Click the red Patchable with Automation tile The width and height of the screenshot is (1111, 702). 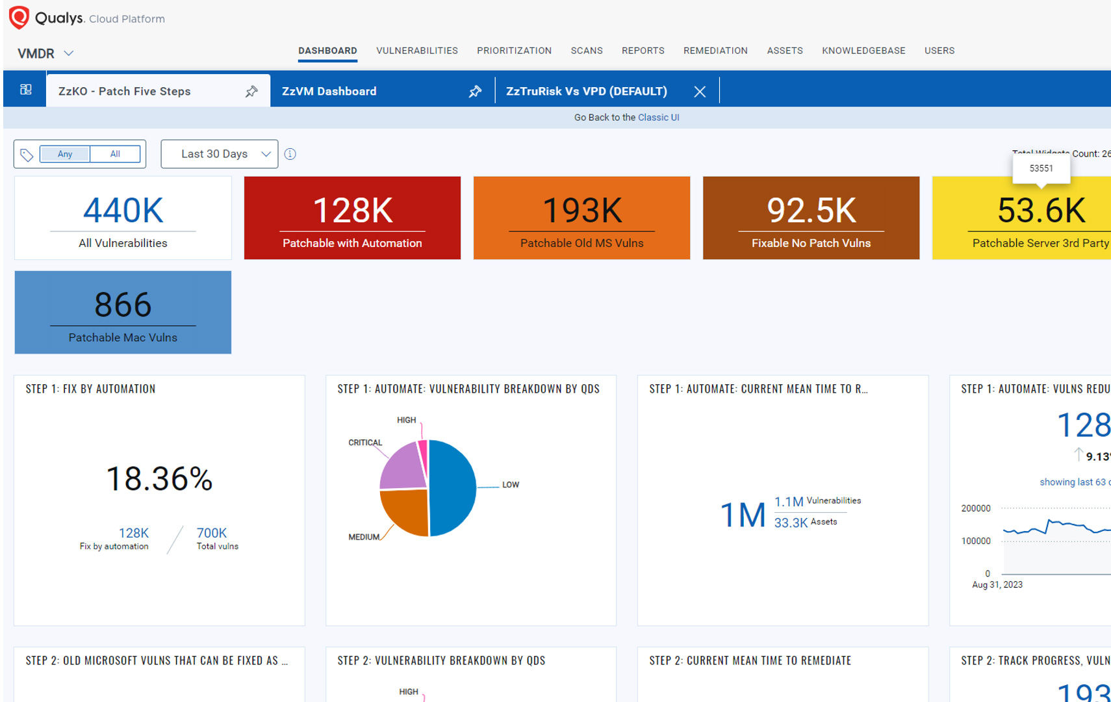(352, 218)
